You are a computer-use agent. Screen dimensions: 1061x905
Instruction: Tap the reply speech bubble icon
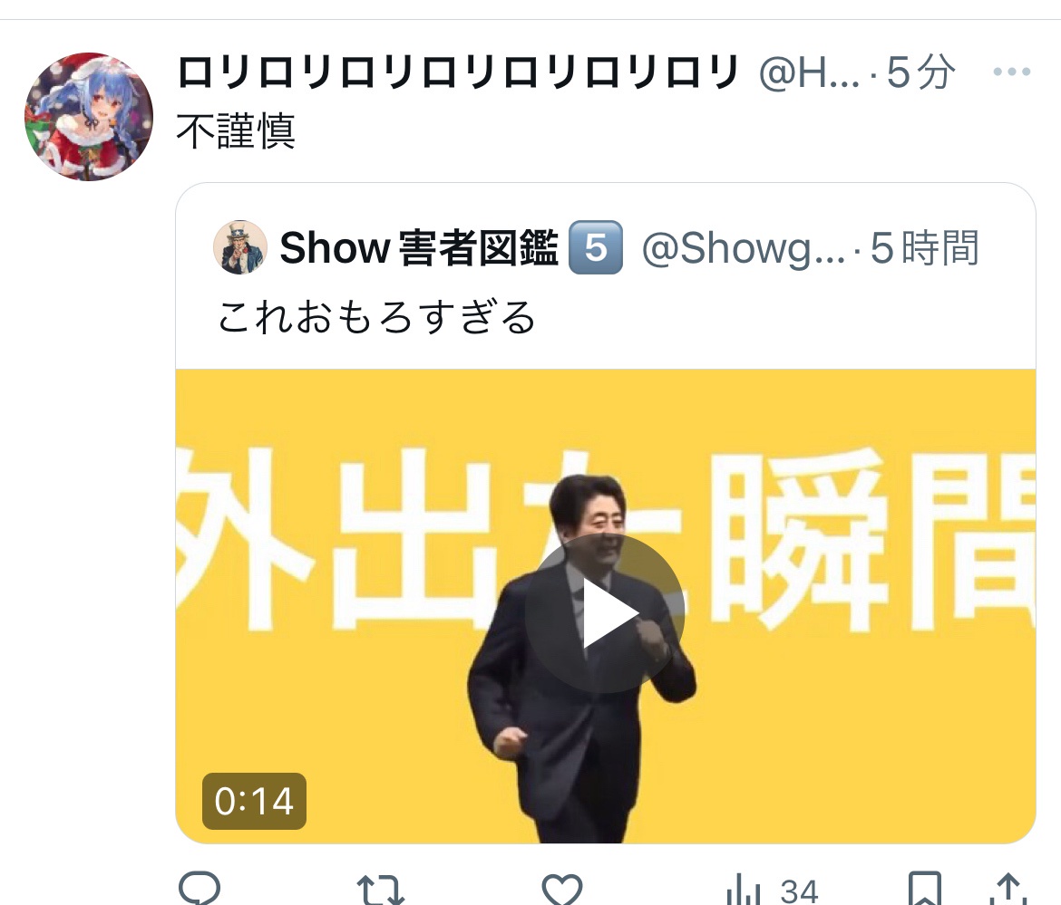[x=199, y=888]
